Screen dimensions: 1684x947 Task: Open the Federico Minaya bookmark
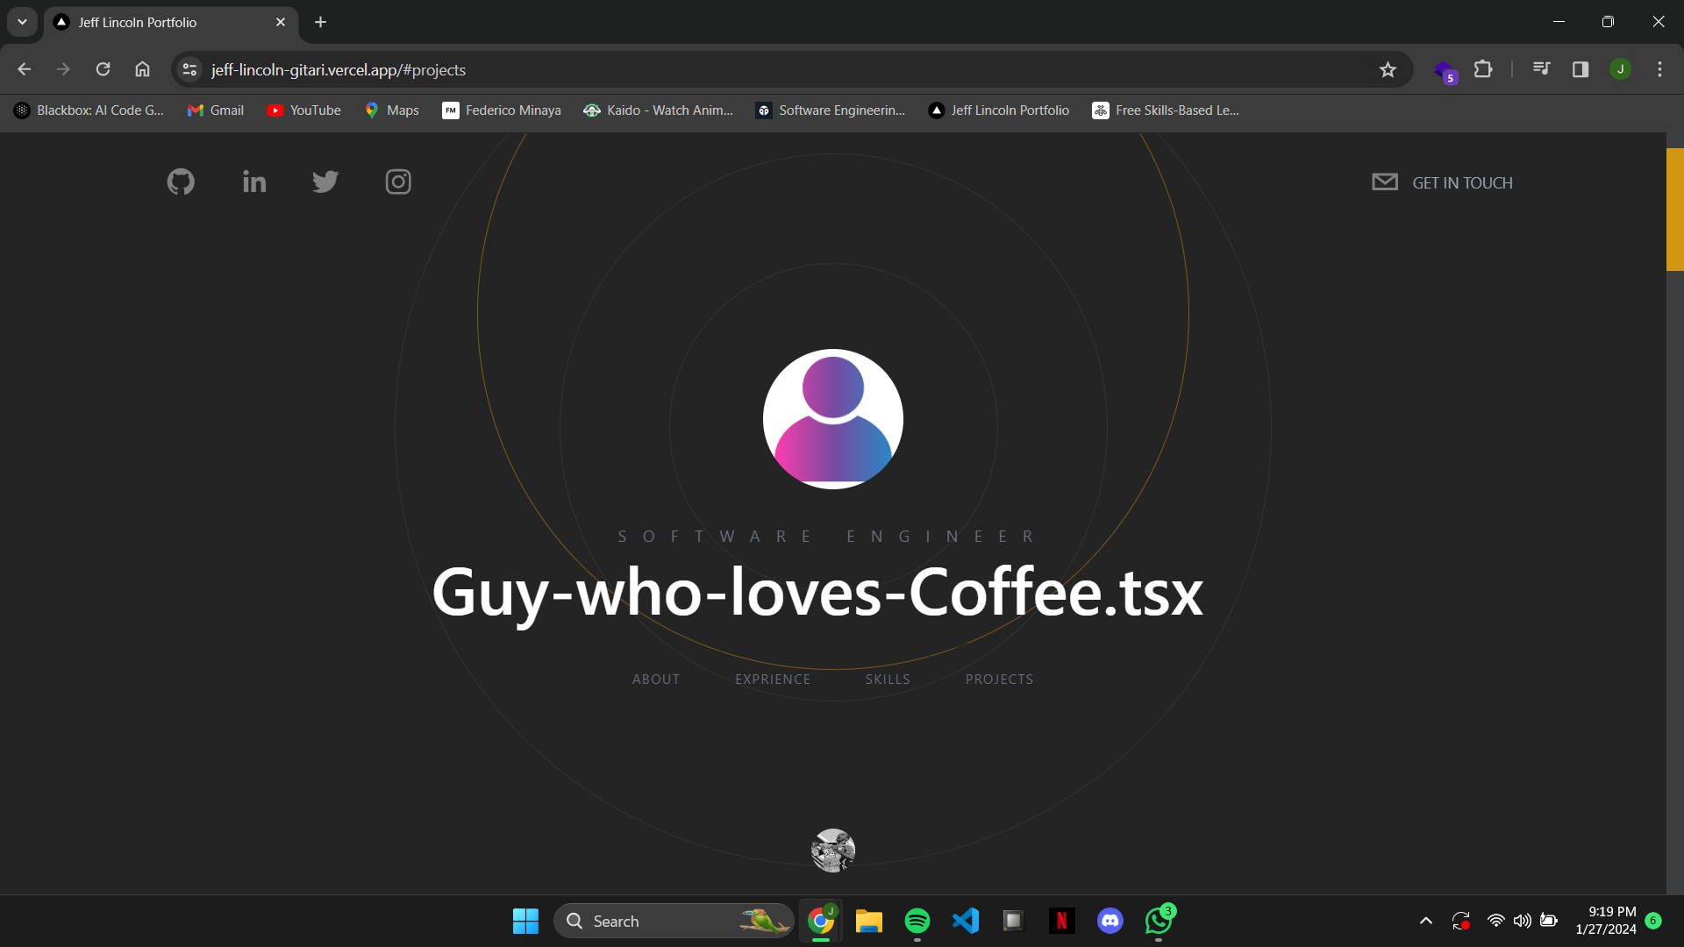click(x=502, y=110)
